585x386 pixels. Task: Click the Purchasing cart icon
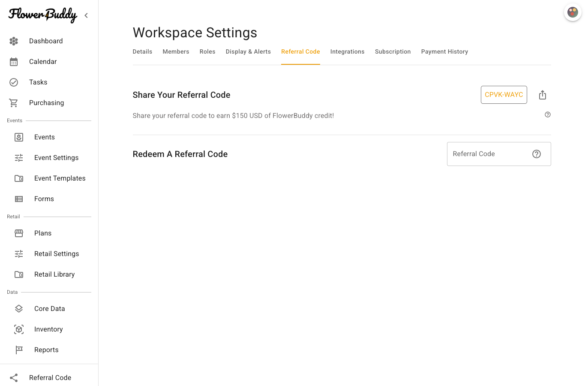(x=14, y=103)
